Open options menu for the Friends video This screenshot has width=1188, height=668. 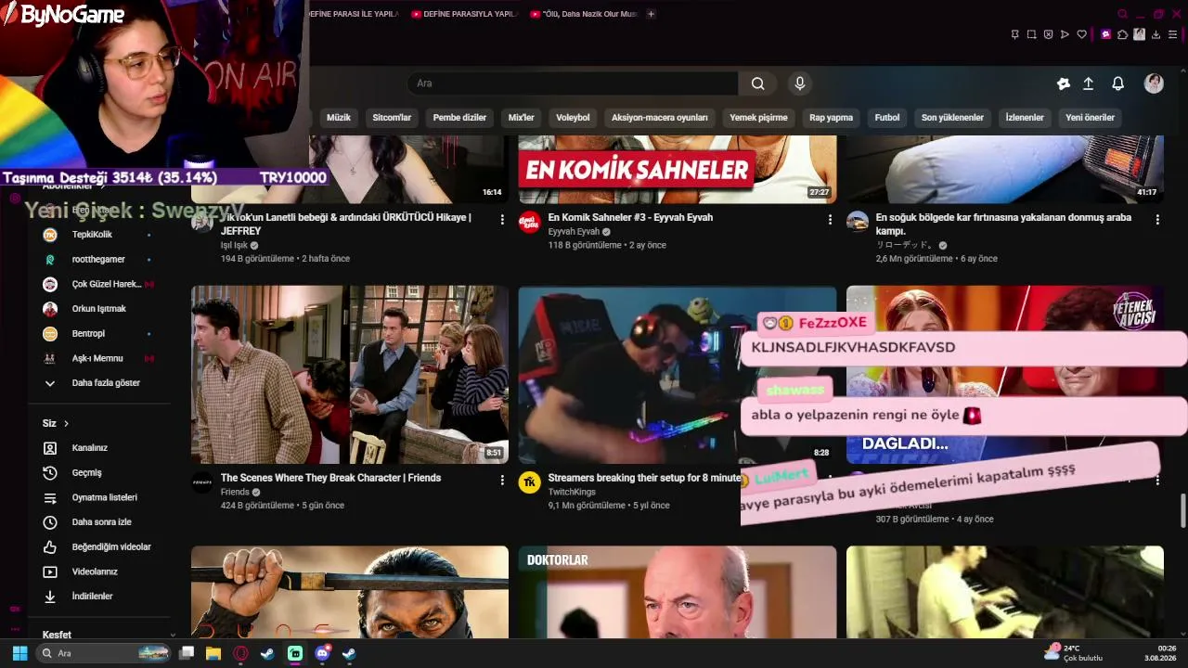tap(502, 480)
